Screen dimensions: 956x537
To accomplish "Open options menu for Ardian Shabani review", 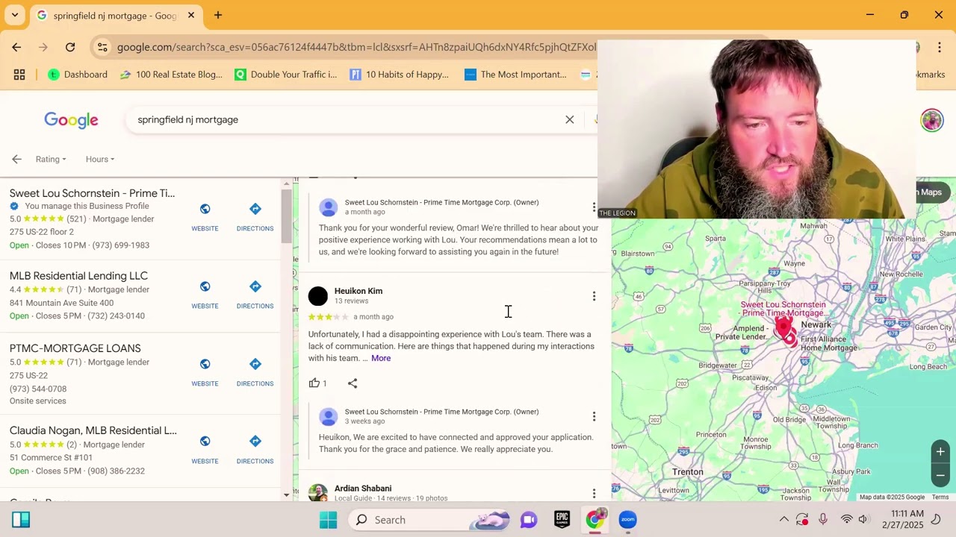I will point(594,493).
